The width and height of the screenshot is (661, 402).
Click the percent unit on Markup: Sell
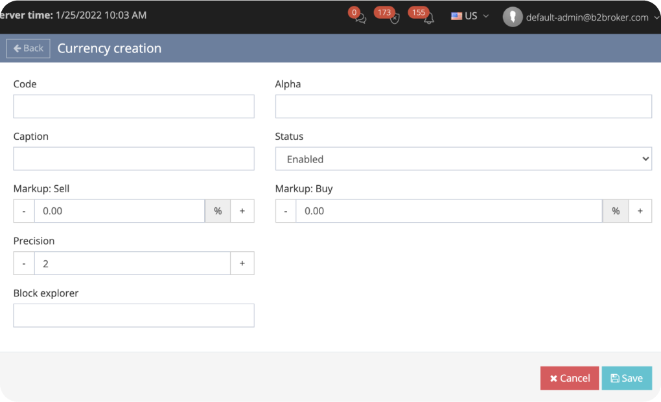pyautogui.click(x=218, y=211)
